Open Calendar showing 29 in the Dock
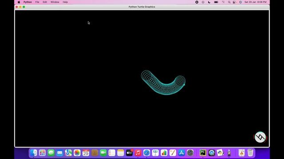Viewport: 284px width, 159px height. (x=86, y=153)
